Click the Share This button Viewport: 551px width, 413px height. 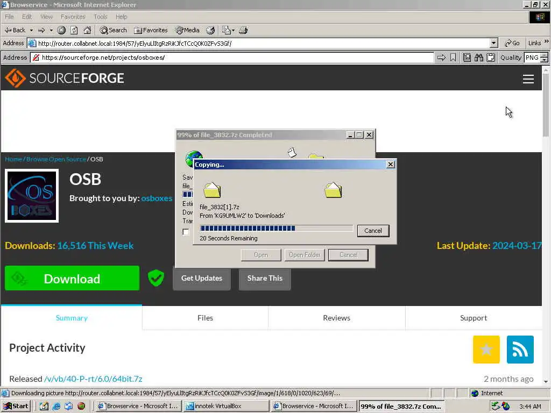point(265,279)
